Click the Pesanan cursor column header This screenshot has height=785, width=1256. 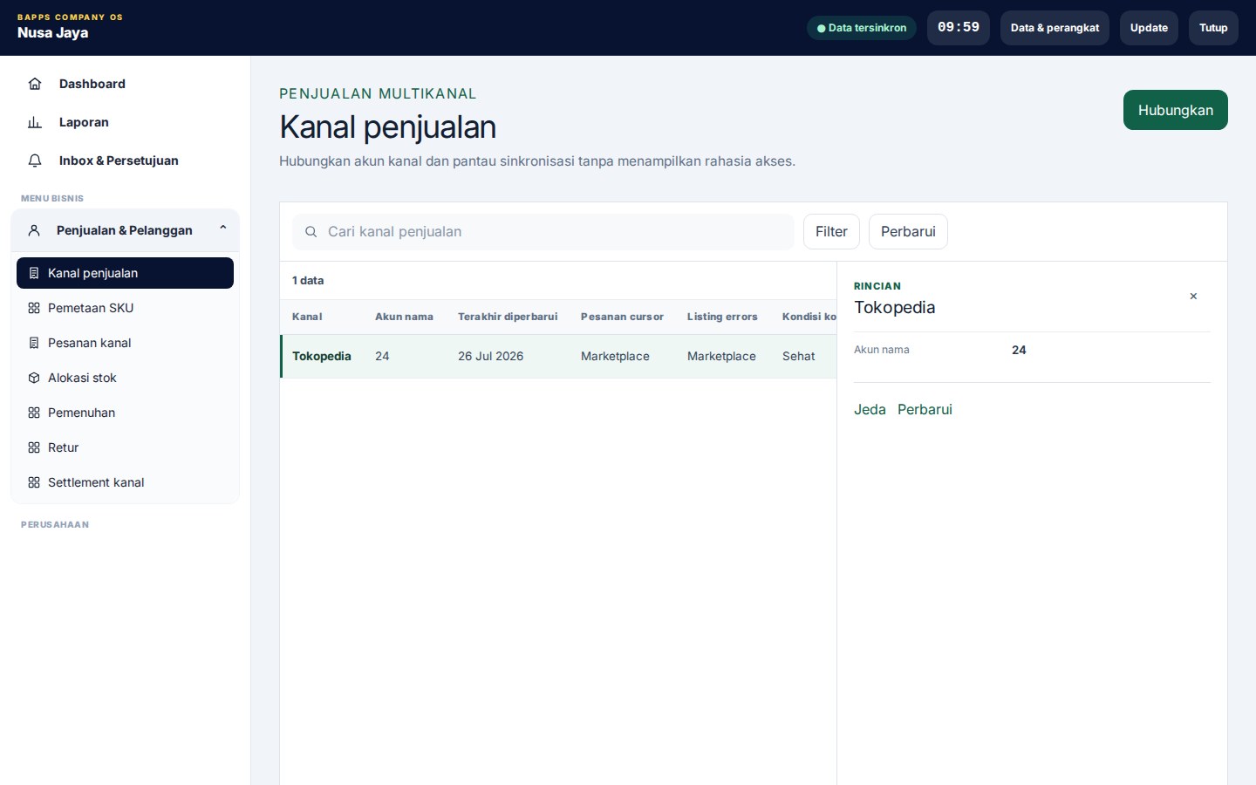click(x=622, y=317)
